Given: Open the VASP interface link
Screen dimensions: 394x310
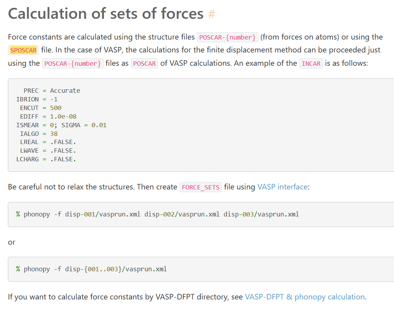Looking at the screenshot, I should pos(282,187).
